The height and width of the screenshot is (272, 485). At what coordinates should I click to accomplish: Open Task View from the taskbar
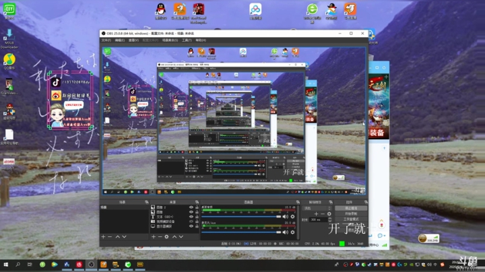pos(30,265)
